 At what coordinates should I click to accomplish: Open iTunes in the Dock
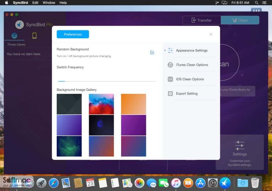pos(176,183)
